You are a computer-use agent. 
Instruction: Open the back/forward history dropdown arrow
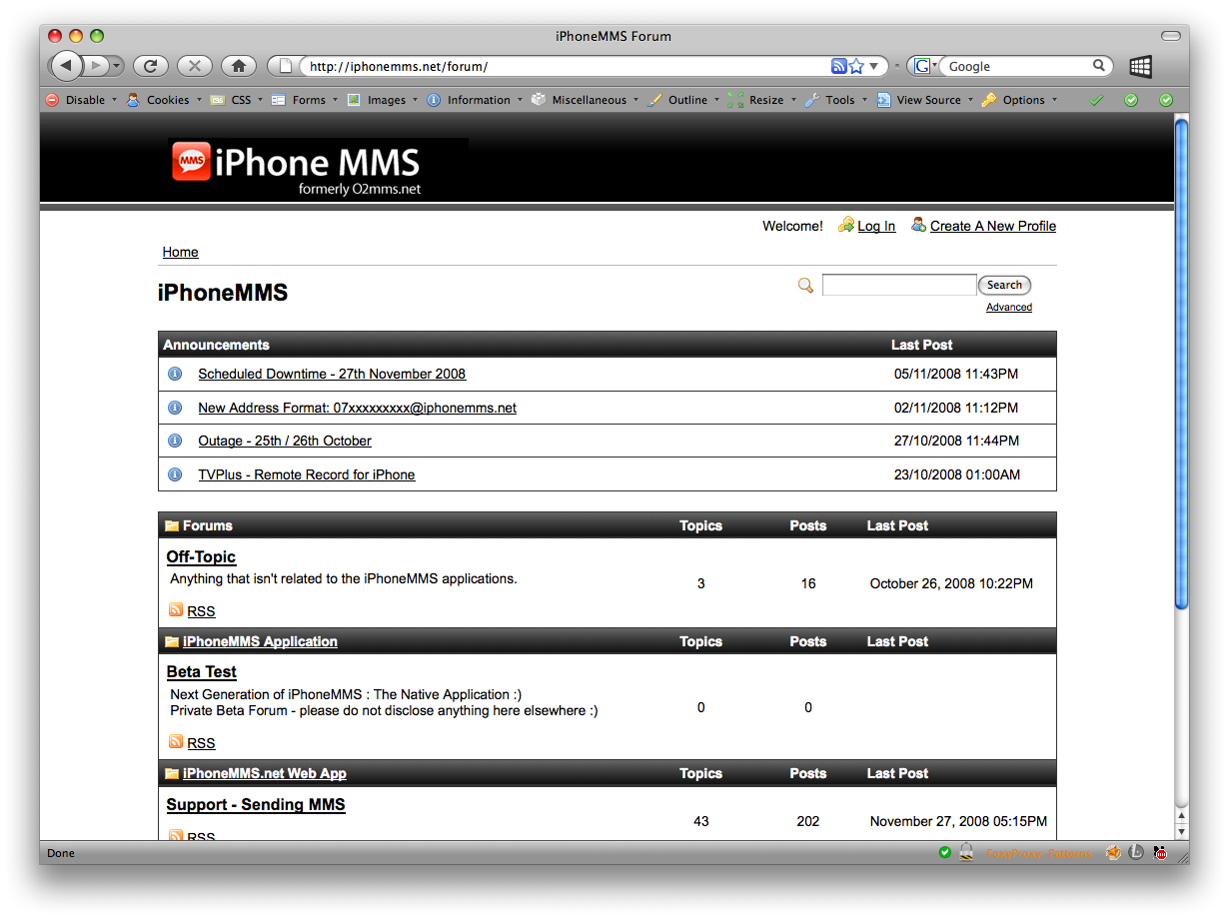(117, 66)
